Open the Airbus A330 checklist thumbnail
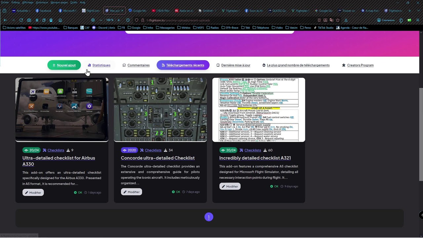Screen dimensions: 423x238 pyautogui.click(x=62, y=110)
